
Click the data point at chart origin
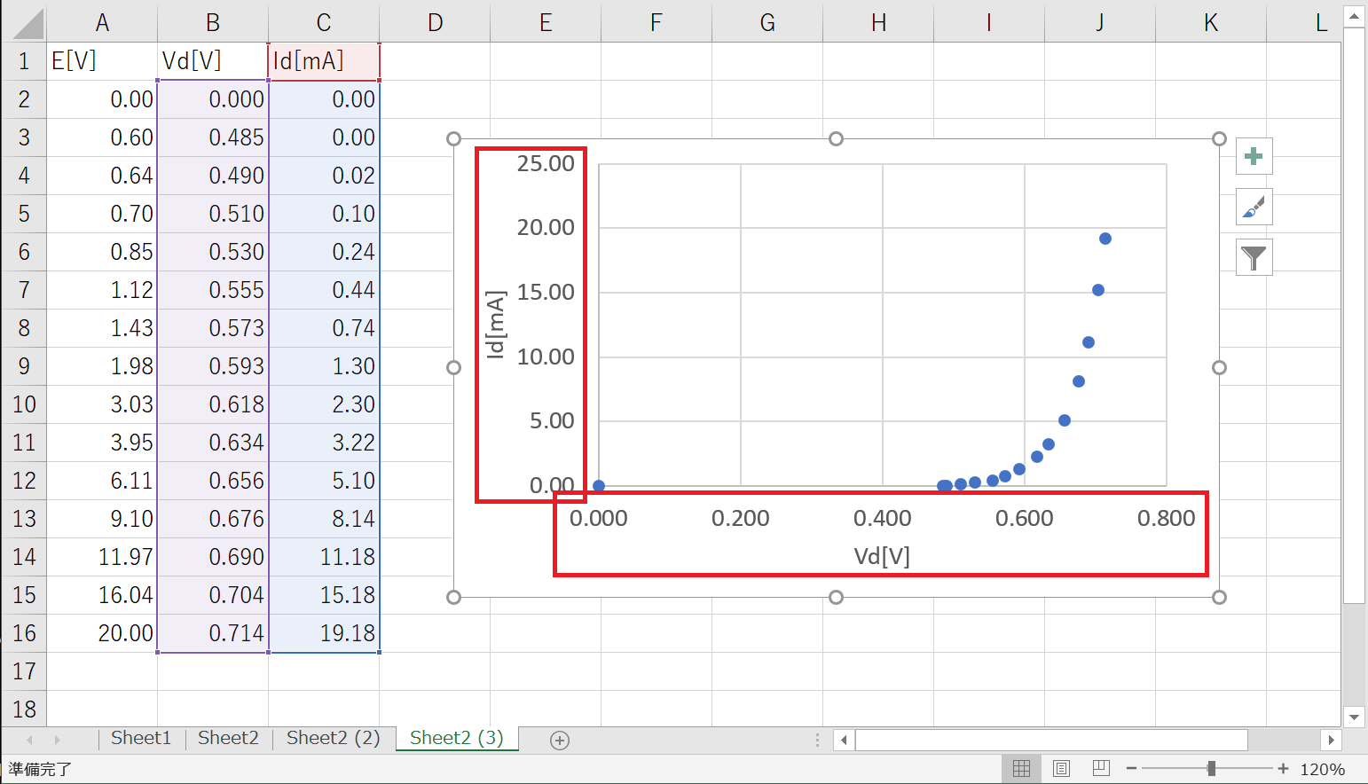[x=599, y=486]
